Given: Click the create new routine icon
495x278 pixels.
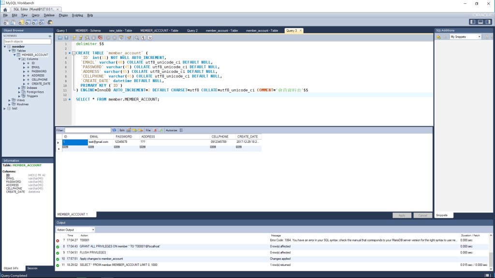Looking at the screenshot, I should [x=42, y=22].
